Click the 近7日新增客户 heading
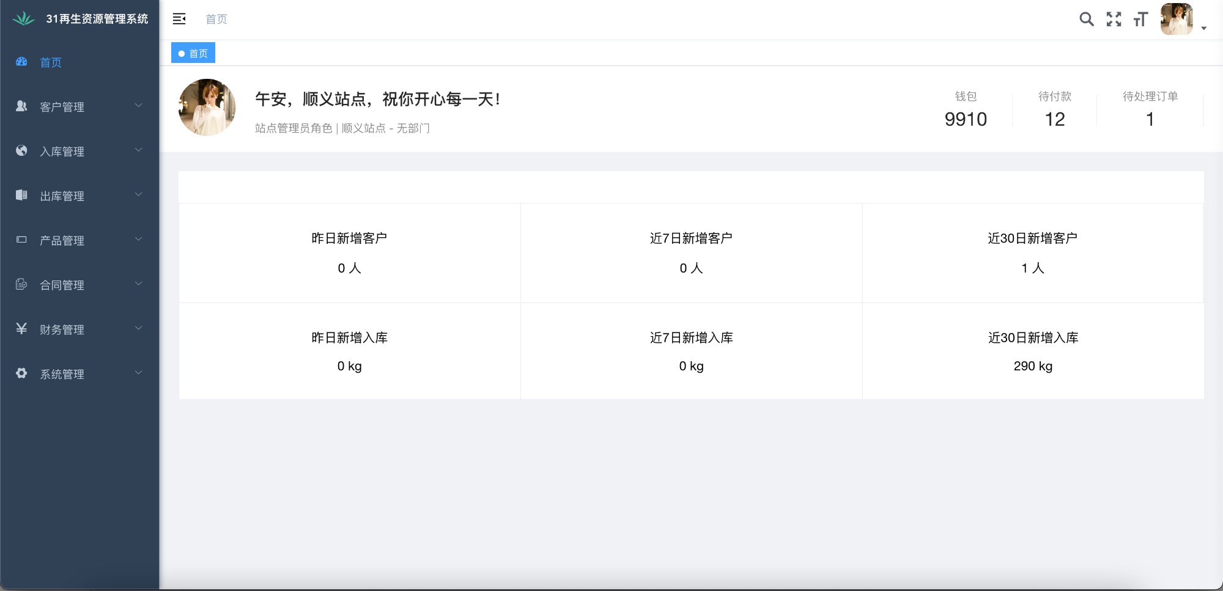The width and height of the screenshot is (1223, 591). coord(691,238)
